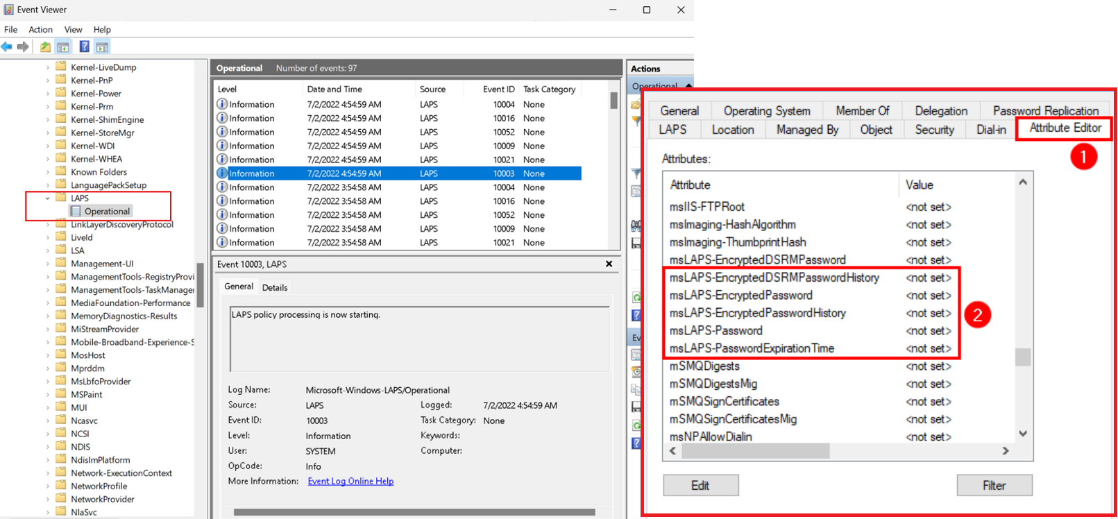Viewport: 1118px width, 519px height.
Task: Expand the Management-UI tree node
Action: click(x=48, y=264)
